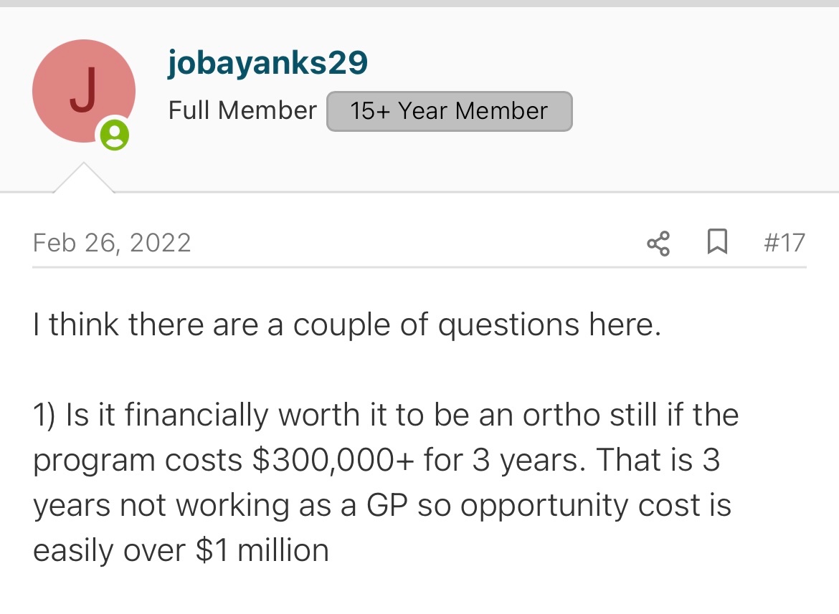Click the "15+ Year Member" badge
The width and height of the screenshot is (839, 614).
pos(449,111)
